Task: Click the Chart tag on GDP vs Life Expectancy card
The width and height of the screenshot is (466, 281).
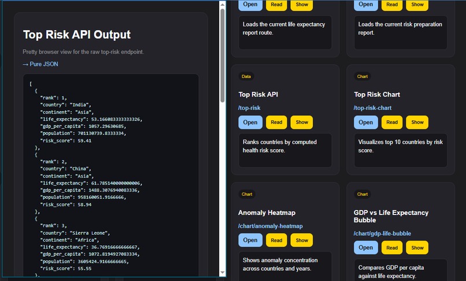Action: point(363,194)
